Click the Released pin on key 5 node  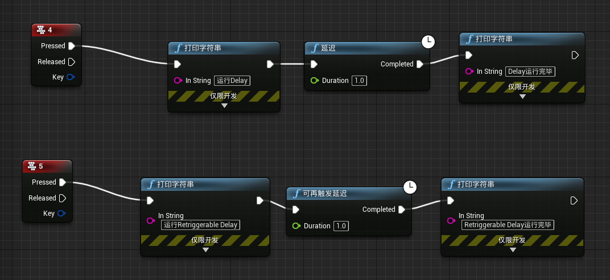(x=63, y=198)
